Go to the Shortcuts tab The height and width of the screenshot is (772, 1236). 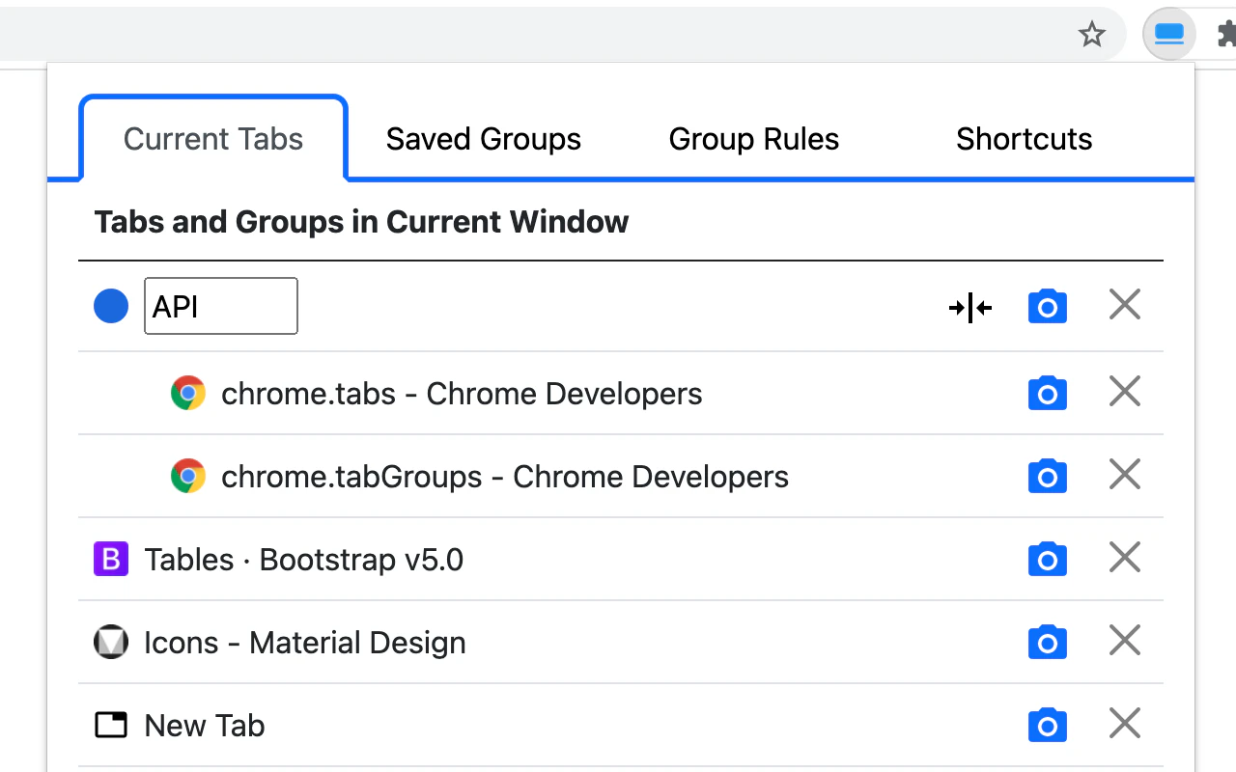(x=1025, y=140)
